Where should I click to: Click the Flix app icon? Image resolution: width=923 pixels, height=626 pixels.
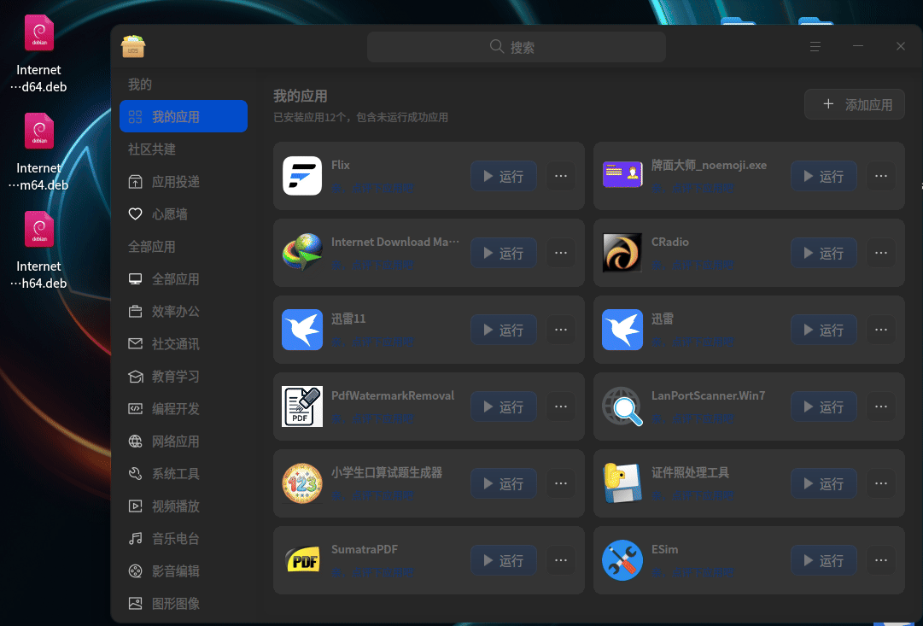302,175
